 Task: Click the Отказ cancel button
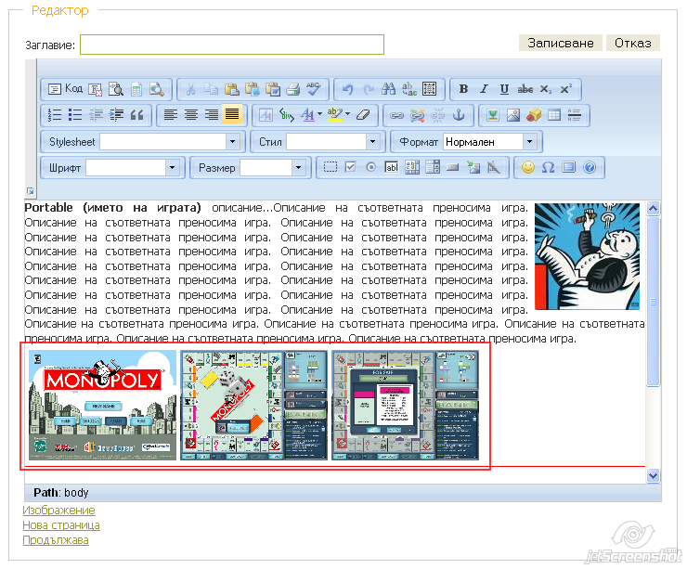pyautogui.click(x=632, y=43)
